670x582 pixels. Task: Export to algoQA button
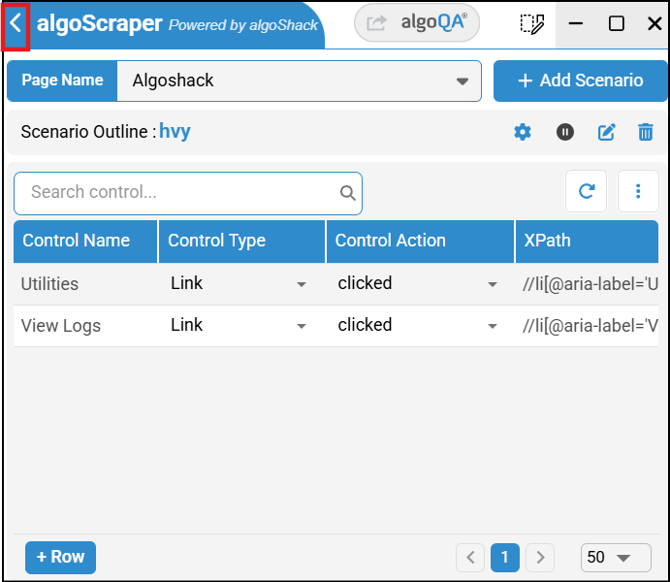click(x=417, y=24)
